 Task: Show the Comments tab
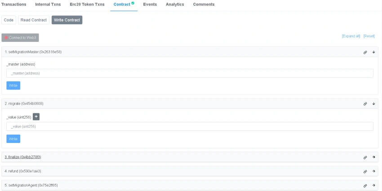click(x=204, y=4)
